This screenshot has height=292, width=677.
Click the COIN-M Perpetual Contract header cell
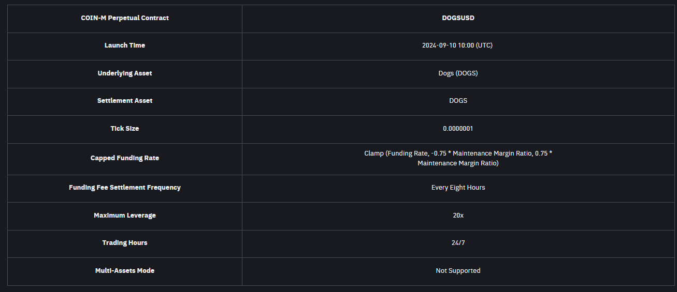pyautogui.click(x=125, y=18)
